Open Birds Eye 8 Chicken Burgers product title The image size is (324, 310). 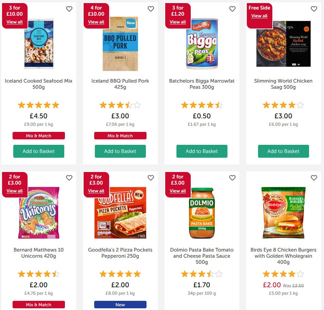(284, 256)
